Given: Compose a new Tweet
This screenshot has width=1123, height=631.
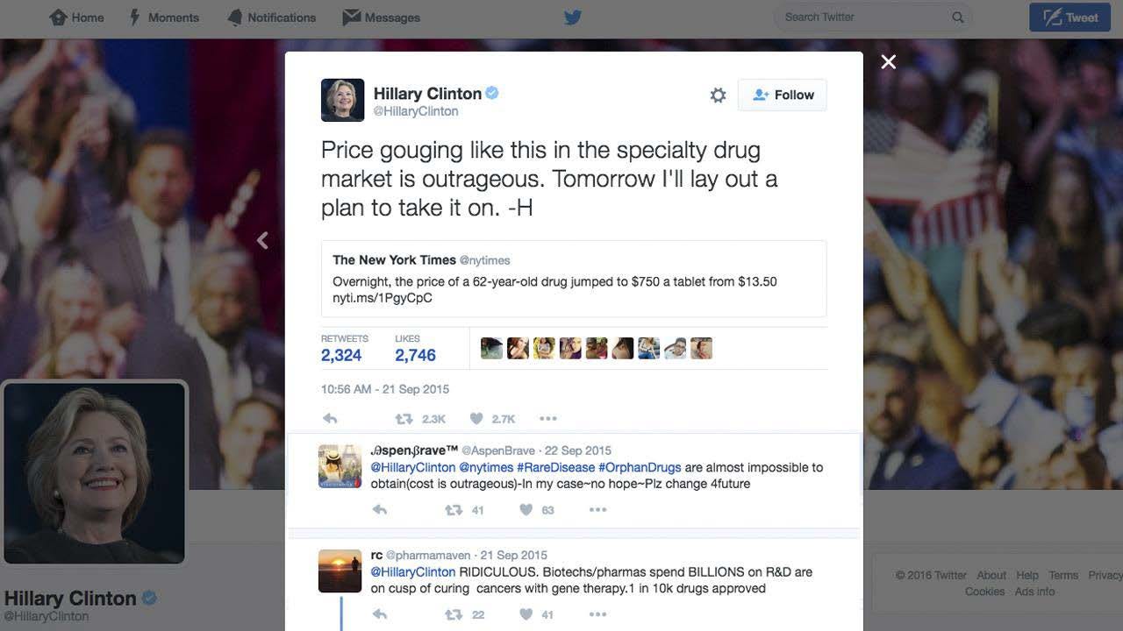Looking at the screenshot, I should click(x=1069, y=17).
